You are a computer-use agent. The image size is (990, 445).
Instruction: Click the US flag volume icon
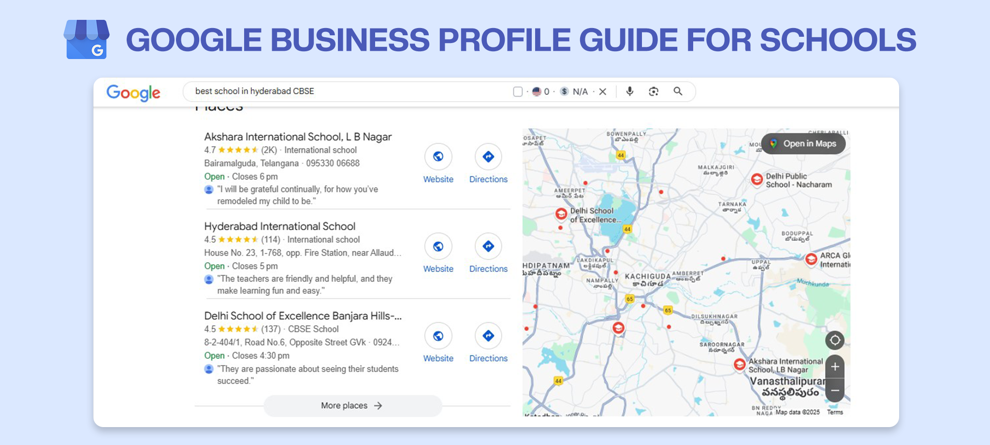537,91
